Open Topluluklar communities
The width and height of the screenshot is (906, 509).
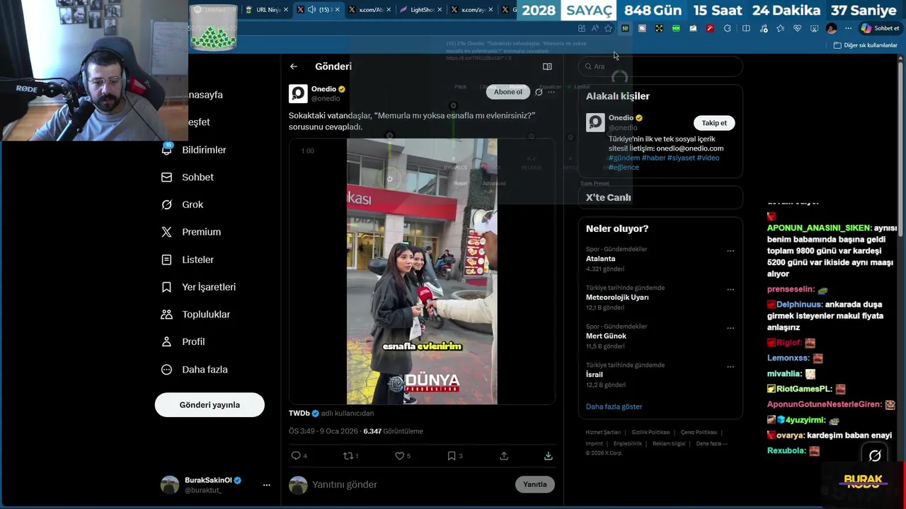click(196, 315)
